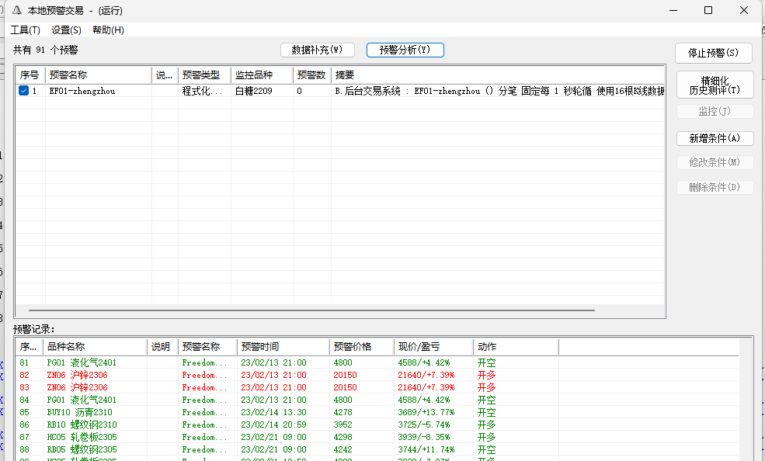
Task: Click the 预警类型 column header
Action: pyautogui.click(x=204, y=75)
